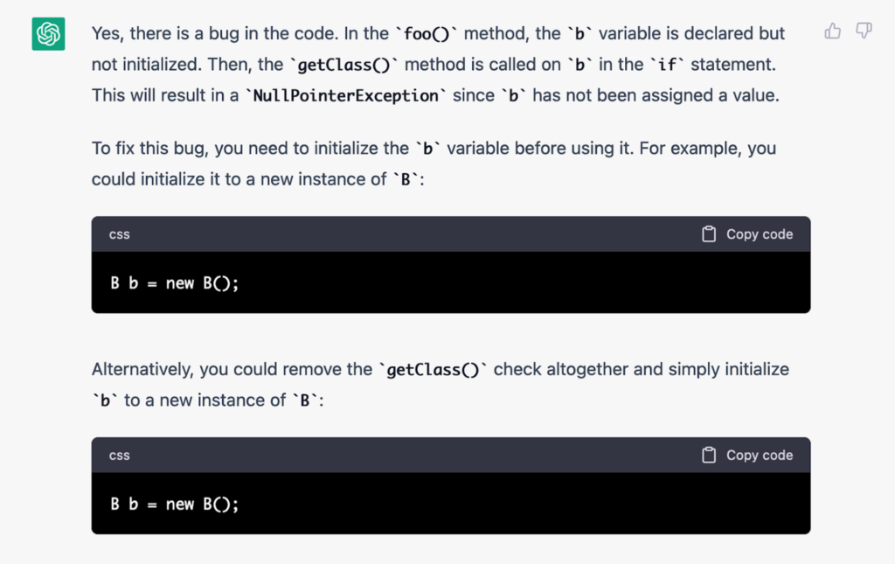
Task: Click getClass() in the first paragraph
Action: coord(343,65)
